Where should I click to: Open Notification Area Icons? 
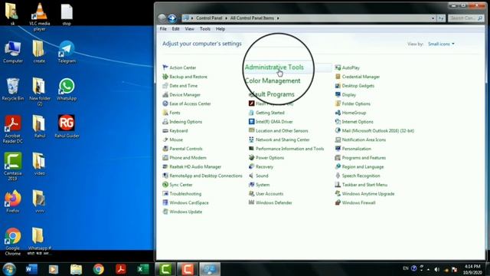pyautogui.click(x=361, y=140)
